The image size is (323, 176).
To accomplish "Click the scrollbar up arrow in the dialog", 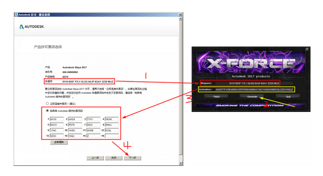I will (181, 19).
